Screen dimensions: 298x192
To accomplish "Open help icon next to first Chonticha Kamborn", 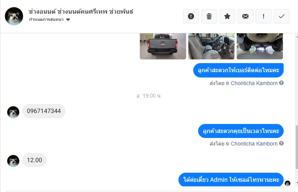I will pos(281,83).
